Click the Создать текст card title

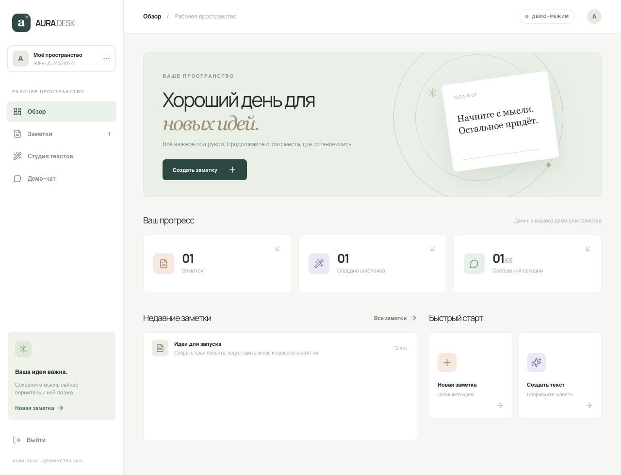click(546, 385)
